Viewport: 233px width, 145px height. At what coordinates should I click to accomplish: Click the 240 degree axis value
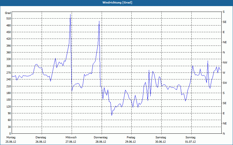tap(9, 79)
